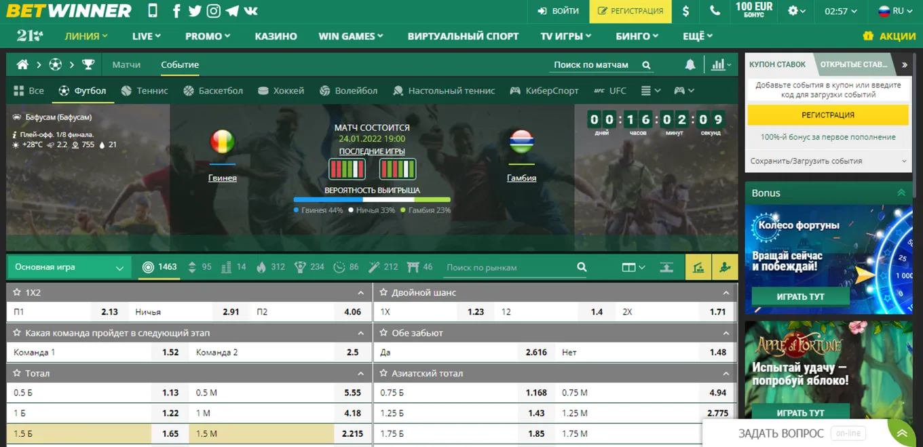Favorite the Двойной шанс market star
Image resolution: width=923 pixels, height=447 pixels.
point(383,292)
